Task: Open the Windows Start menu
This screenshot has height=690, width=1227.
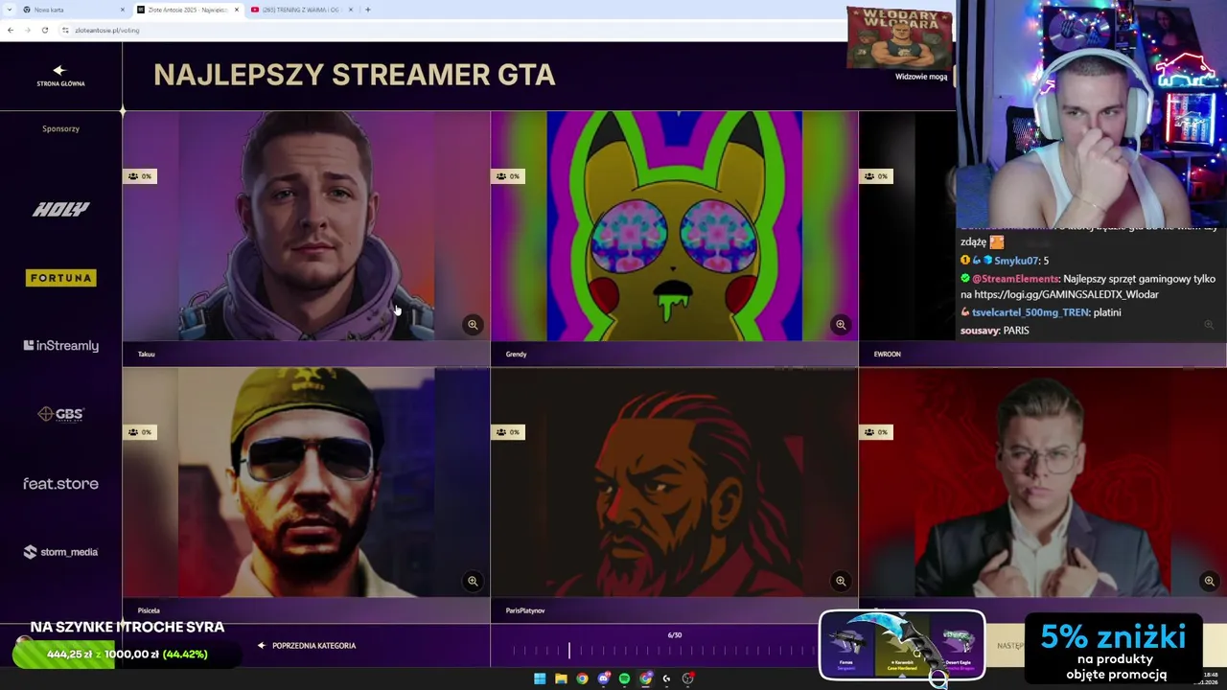Action: coord(540,678)
